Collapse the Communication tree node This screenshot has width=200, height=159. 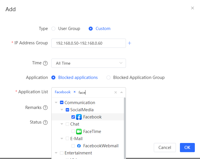click(x=56, y=102)
